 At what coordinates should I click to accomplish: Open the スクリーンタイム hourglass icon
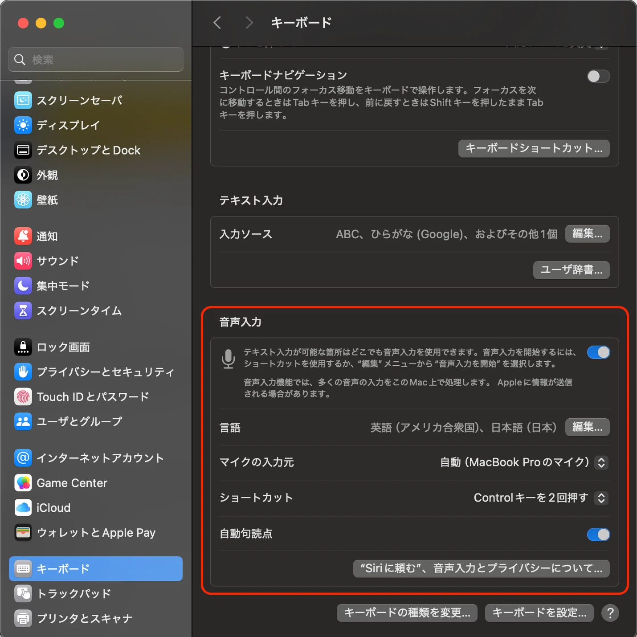point(23,310)
